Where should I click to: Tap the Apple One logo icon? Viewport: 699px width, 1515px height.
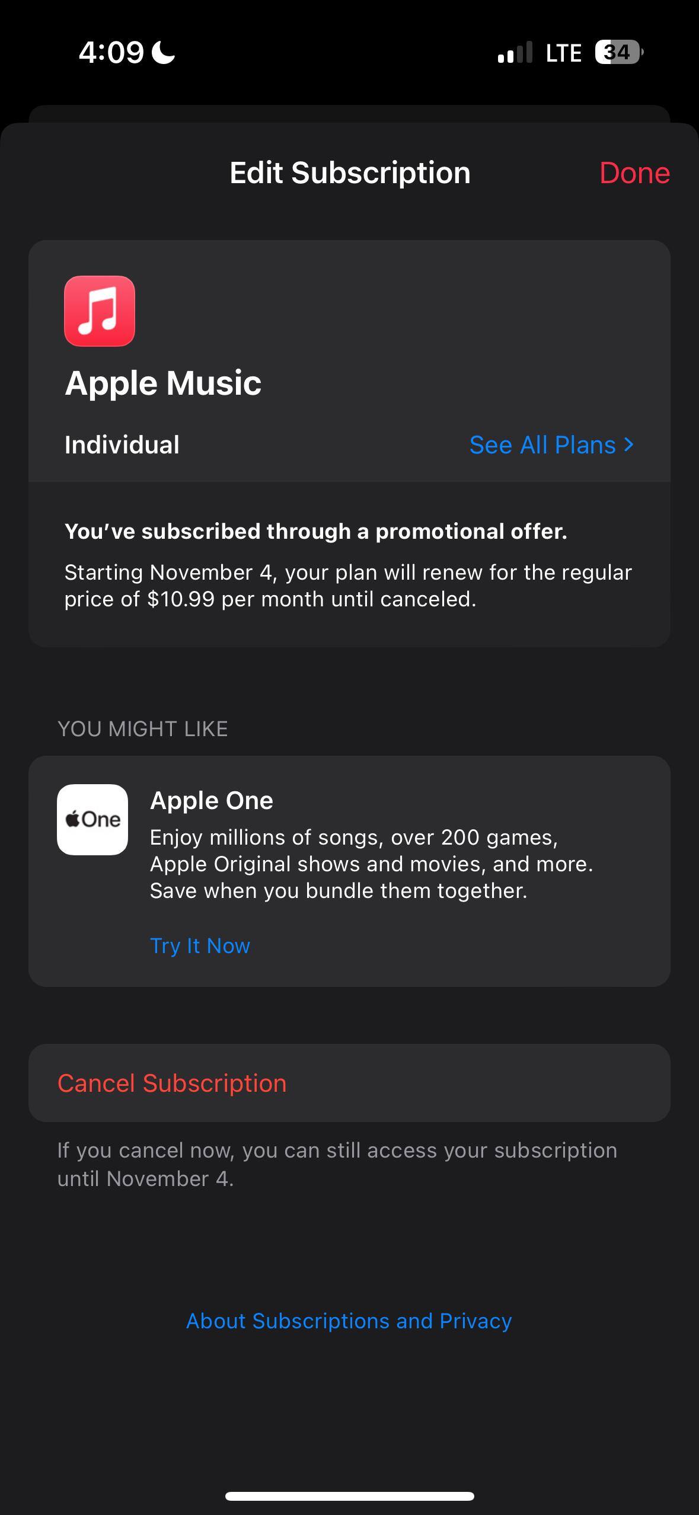point(92,820)
